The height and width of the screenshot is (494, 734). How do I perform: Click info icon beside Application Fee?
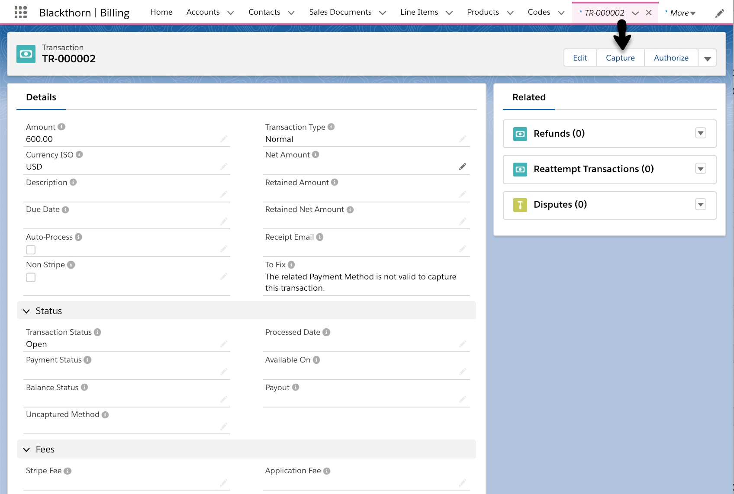[327, 471]
